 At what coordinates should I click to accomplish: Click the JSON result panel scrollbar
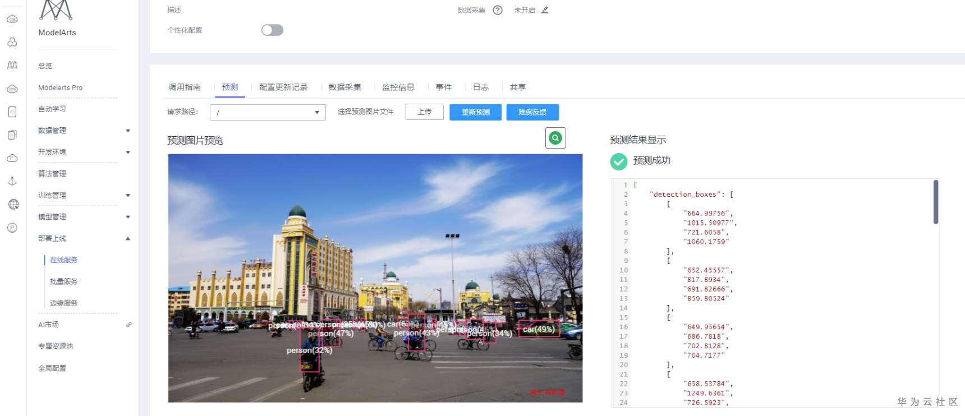click(936, 202)
